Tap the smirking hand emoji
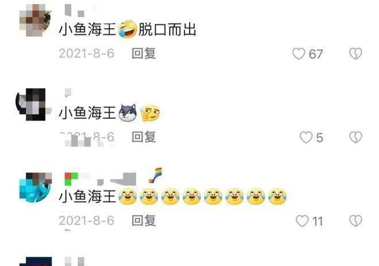 (x=150, y=113)
